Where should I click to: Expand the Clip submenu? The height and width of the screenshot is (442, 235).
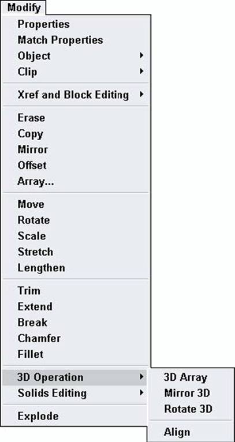[75, 72]
